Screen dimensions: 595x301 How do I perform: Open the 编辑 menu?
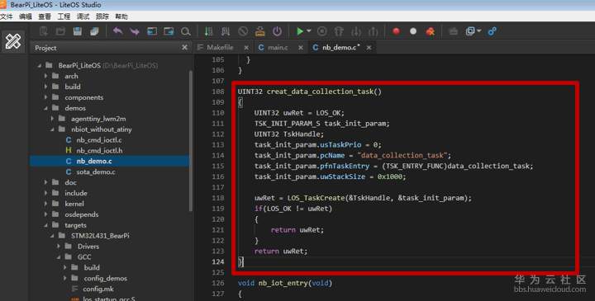[x=26, y=16]
